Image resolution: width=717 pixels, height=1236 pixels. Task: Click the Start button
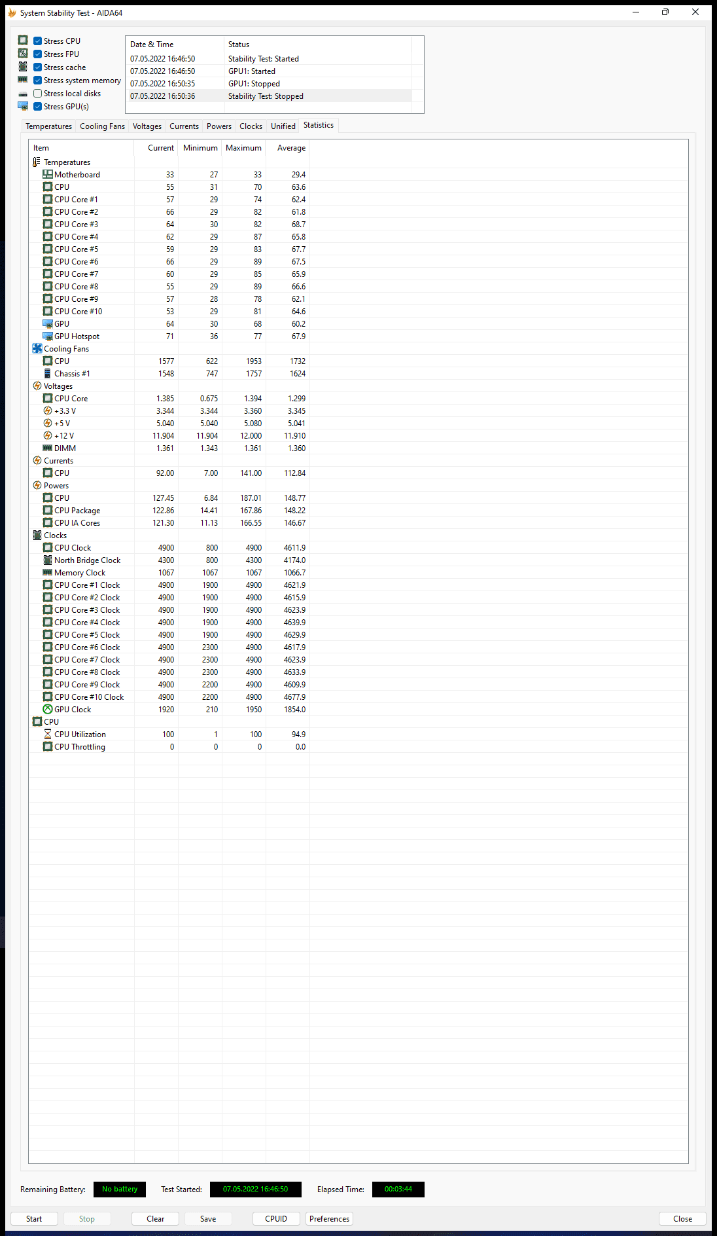34,1218
